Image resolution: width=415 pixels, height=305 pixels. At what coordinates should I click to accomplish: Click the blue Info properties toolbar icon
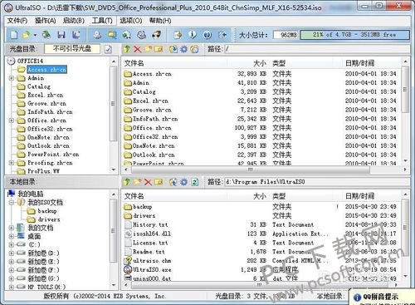click(x=193, y=35)
